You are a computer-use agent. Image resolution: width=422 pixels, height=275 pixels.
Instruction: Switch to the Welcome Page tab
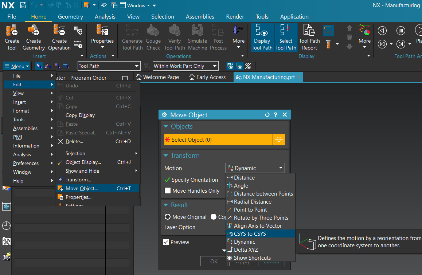point(158,77)
